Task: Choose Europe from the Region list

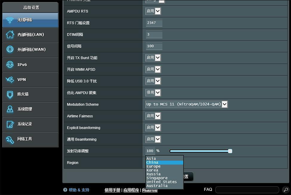Action: (x=154, y=166)
